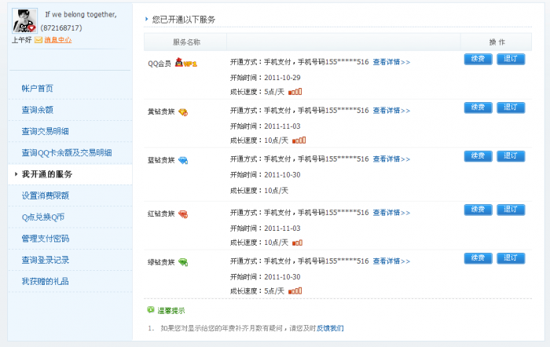This screenshot has height=347, width=550.
Task: Renew QQ会员 with the 续费 button
Action: [478, 59]
